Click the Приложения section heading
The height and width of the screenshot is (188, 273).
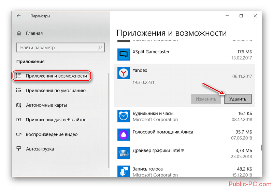[x=30, y=62]
